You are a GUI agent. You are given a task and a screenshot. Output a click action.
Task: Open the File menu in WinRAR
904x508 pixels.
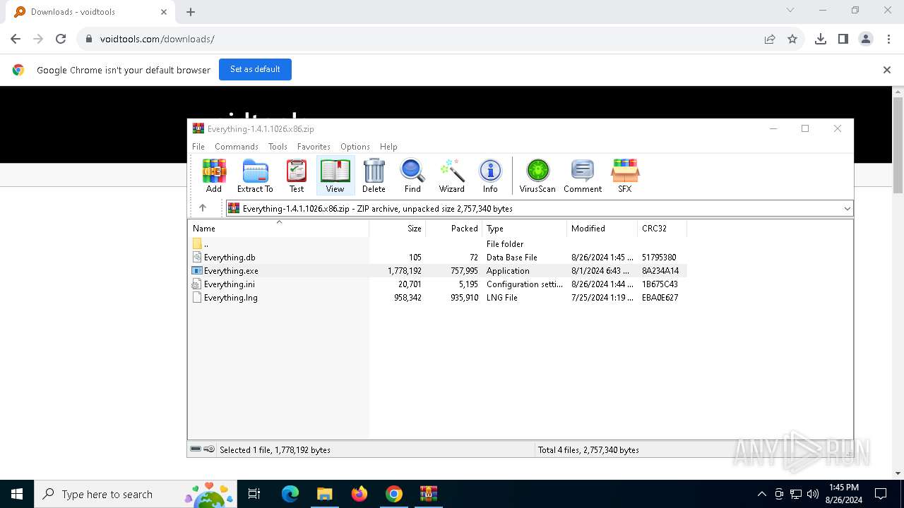click(198, 147)
